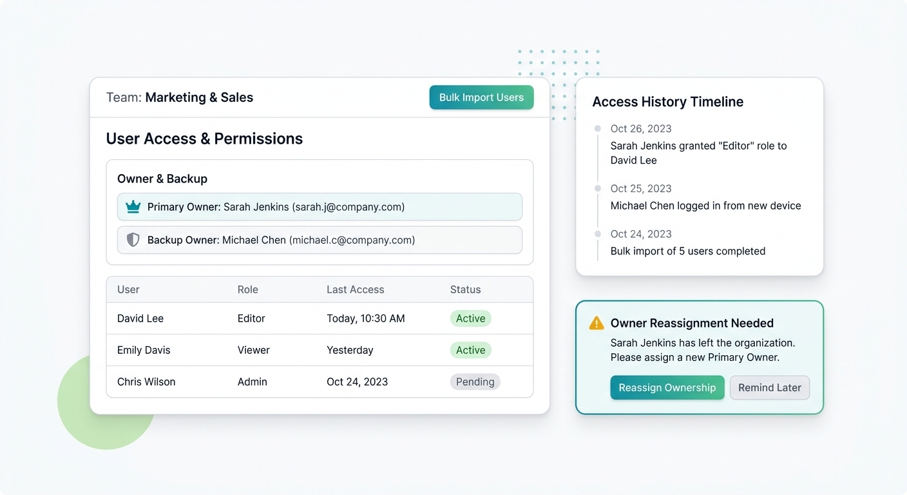Select the Primary Owner Sarah Jenkins row
907x495 pixels.
320,207
